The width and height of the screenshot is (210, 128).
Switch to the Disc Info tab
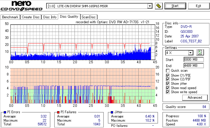(50, 17)
